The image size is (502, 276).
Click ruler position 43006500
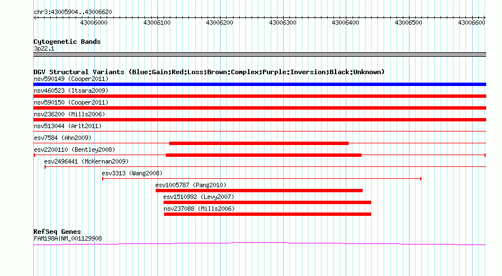(x=408, y=22)
